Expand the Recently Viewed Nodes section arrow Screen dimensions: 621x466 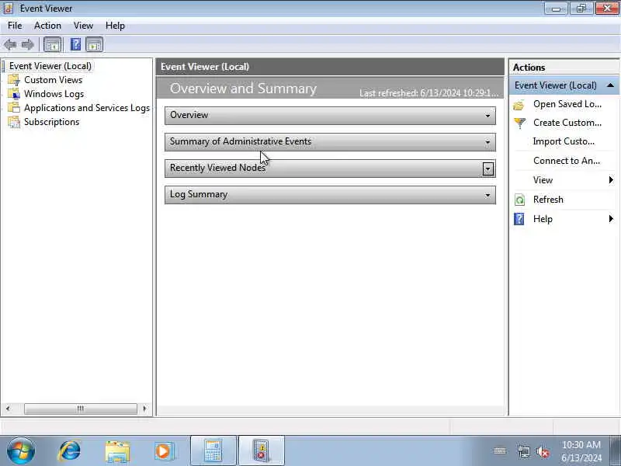point(488,169)
